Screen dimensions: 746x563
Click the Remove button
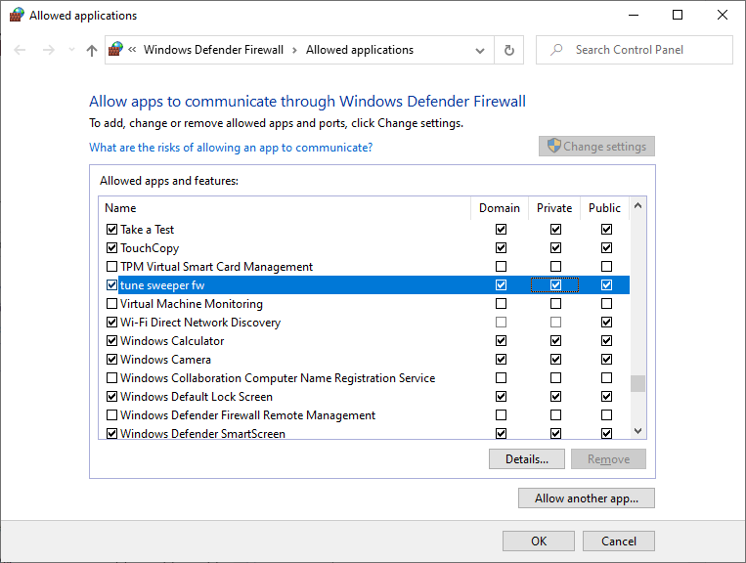point(608,459)
